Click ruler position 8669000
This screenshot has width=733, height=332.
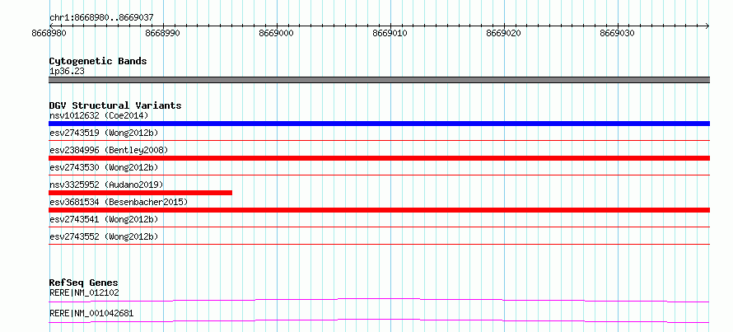[276, 33]
